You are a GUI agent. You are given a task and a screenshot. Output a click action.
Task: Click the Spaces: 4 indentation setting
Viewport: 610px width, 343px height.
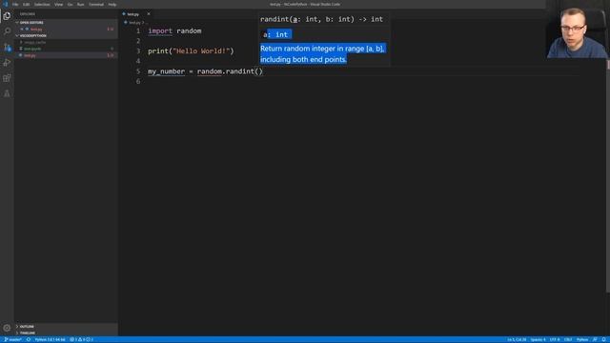pyautogui.click(x=538, y=339)
